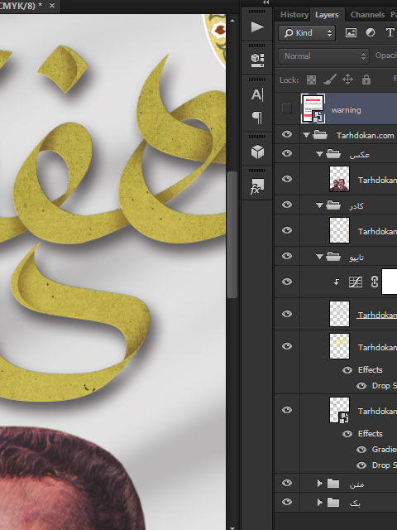Select the Tarhdokan.com group name
The image size is (397, 530).
[365, 136]
